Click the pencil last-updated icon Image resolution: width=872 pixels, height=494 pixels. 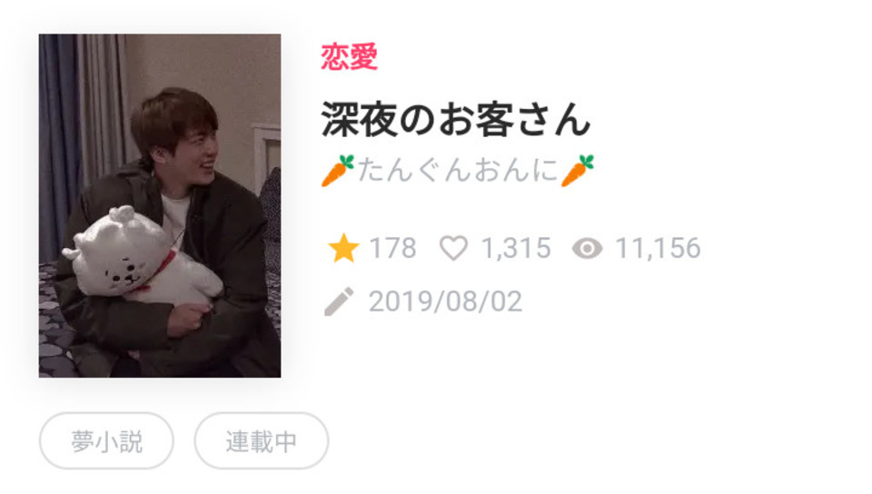[x=339, y=301]
